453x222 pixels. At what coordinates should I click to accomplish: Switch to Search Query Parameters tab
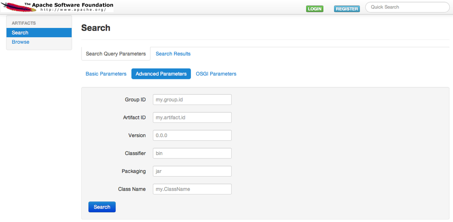(116, 54)
